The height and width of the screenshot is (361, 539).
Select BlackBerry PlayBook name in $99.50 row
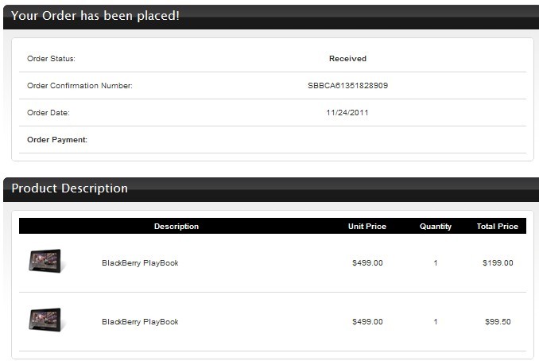[x=140, y=322]
